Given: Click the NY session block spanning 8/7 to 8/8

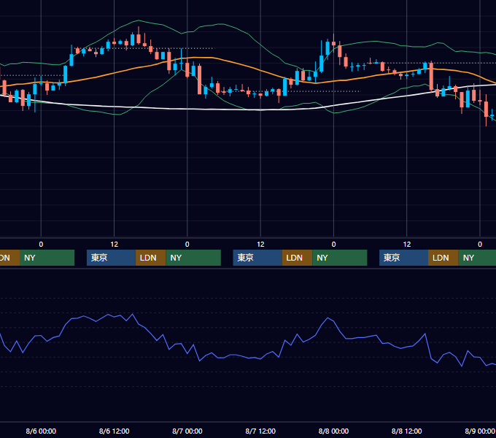Looking at the screenshot, I should click(x=340, y=258).
